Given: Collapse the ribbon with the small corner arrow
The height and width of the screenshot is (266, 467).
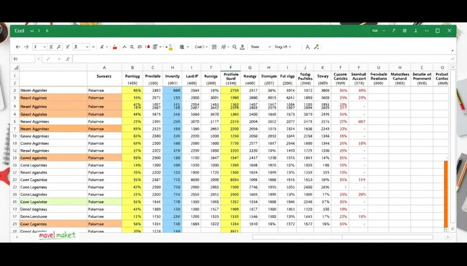Looking at the screenshot, I should point(453,51).
